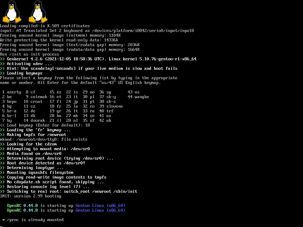Click the 'Making tmpfs for /newroot' line
Screen dimensions: 303x227
click(33, 135)
